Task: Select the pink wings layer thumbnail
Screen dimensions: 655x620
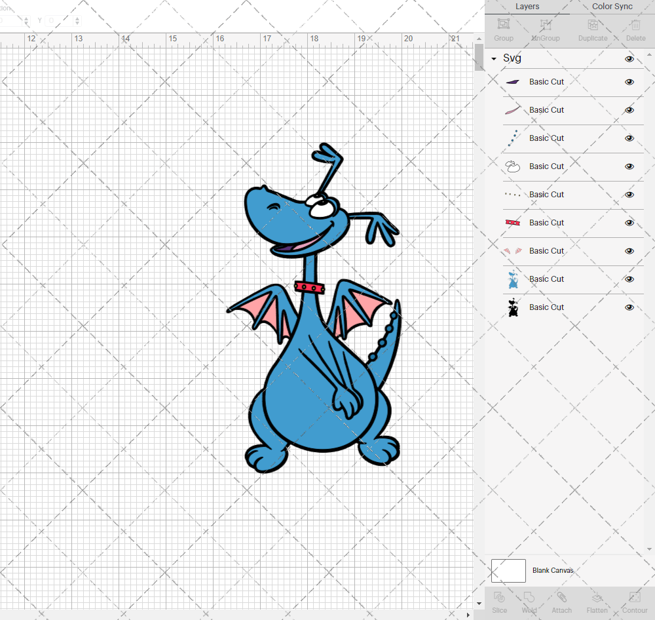Action: pyautogui.click(x=513, y=251)
